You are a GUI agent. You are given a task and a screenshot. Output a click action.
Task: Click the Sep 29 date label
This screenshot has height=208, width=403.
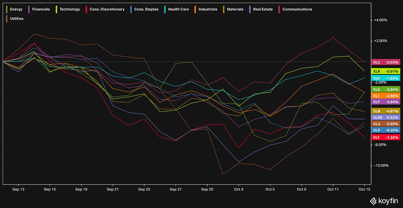(x=207, y=189)
